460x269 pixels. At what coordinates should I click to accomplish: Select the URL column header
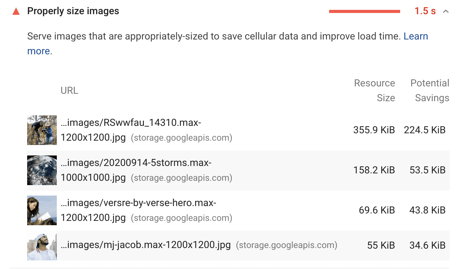(x=69, y=90)
